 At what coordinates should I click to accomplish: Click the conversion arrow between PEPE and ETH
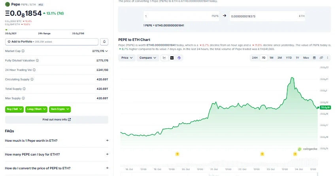pyautogui.click(x=225, y=16)
